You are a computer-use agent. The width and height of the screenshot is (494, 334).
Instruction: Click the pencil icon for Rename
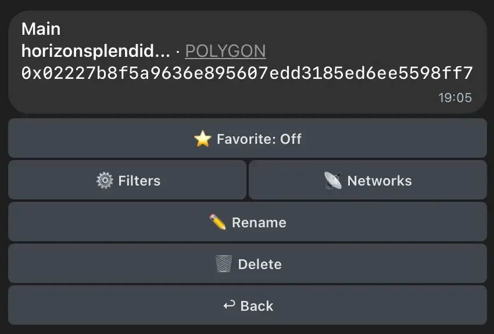[217, 222]
